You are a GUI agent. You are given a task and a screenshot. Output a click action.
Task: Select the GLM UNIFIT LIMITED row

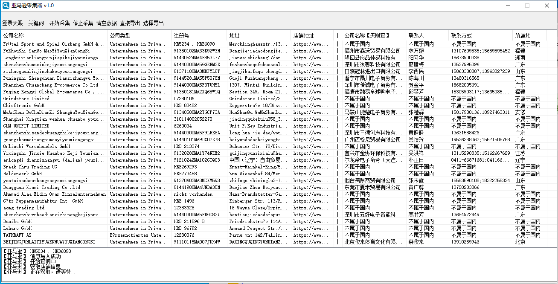[x=274, y=126]
